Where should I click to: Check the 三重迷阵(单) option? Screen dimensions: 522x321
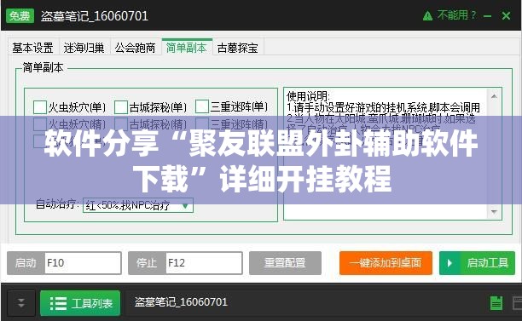click(x=202, y=106)
